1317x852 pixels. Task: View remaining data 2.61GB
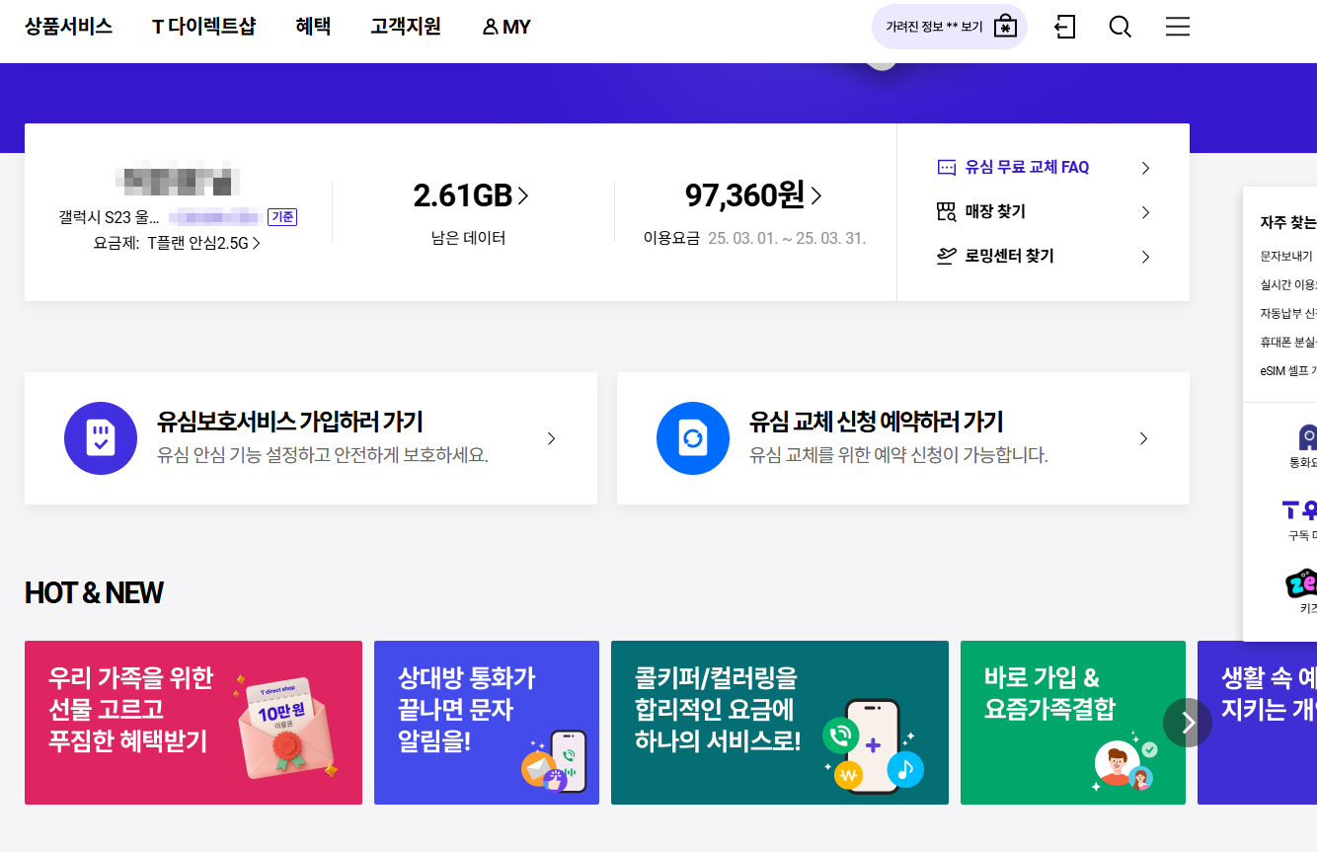471,195
